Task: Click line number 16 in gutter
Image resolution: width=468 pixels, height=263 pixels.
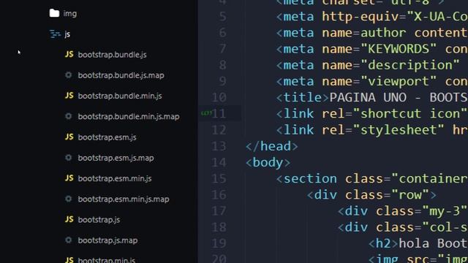Action: [x=219, y=194]
